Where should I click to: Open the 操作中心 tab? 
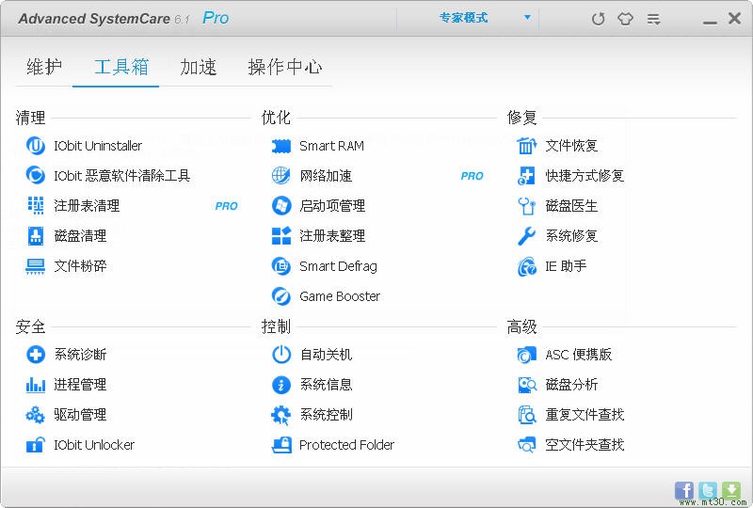click(285, 67)
